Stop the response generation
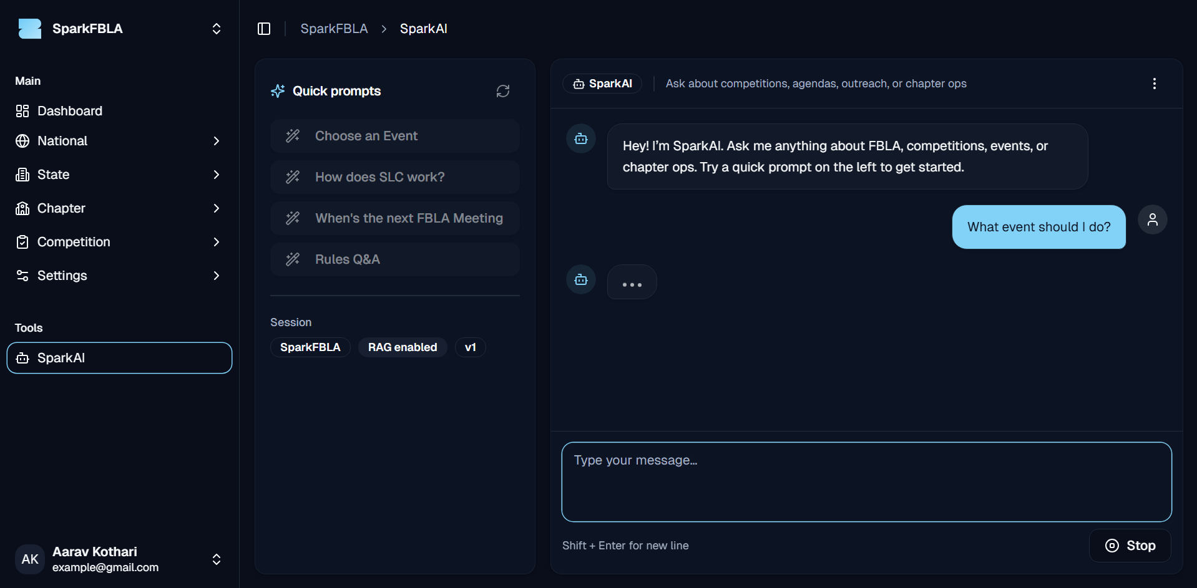Screen dimensions: 1197x588 (x=1130, y=546)
